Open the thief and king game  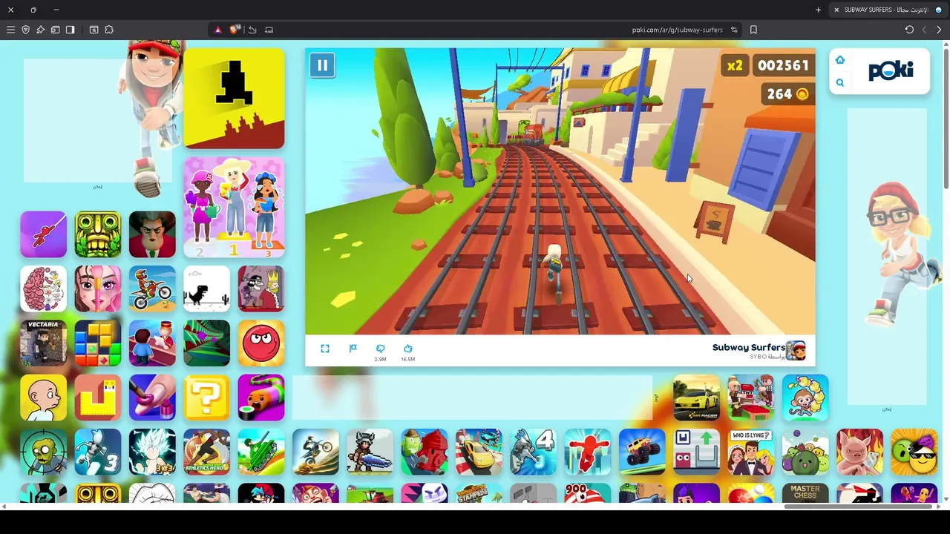click(x=261, y=289)
